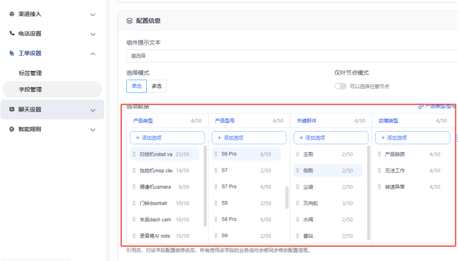The height and width of the screenshot is (261, 458).
Task: Click drag handle of 转速异常 row
Action: click(x=380, y=187)
